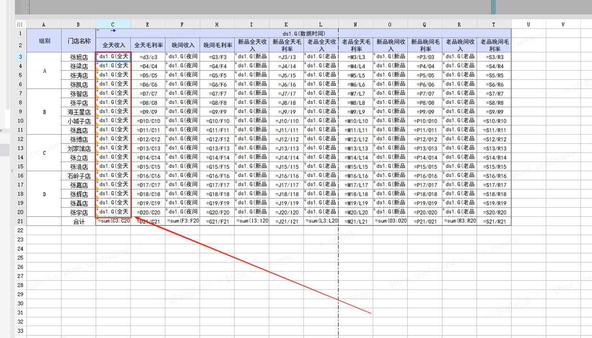Select column C header
Image resolution: width=592 pixels, height=338 pixels.
tap(113, 24)
